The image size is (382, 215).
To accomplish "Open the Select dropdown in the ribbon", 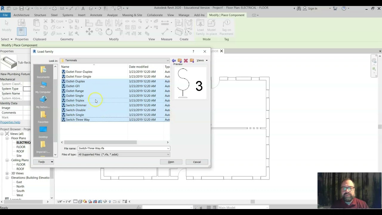I will click(7, 39).
